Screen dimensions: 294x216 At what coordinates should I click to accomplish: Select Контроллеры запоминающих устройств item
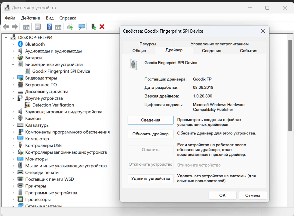[x=66, y=152]
